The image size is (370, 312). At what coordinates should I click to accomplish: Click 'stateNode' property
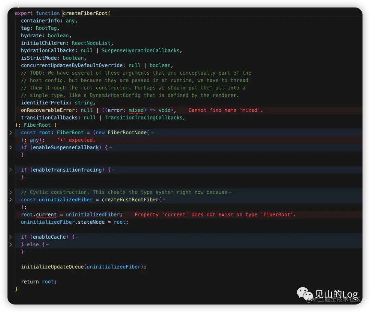click(x=91, y=222)
